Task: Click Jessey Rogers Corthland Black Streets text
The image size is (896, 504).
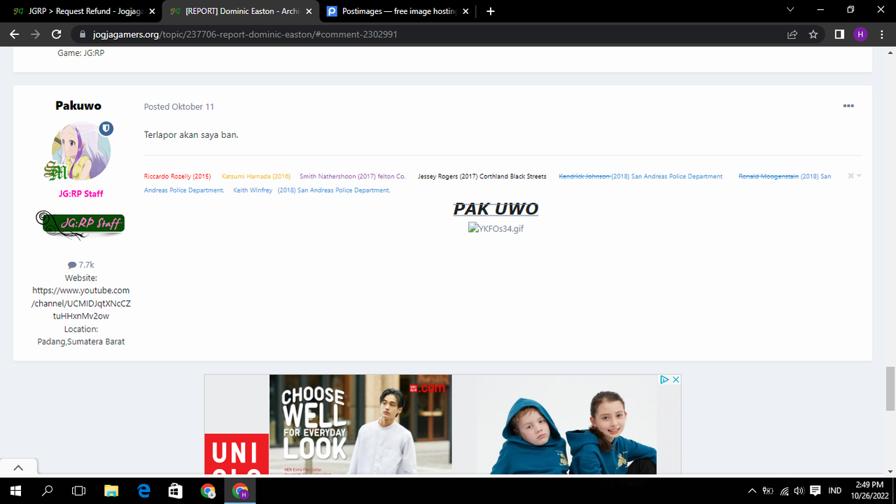Action: 482,176
